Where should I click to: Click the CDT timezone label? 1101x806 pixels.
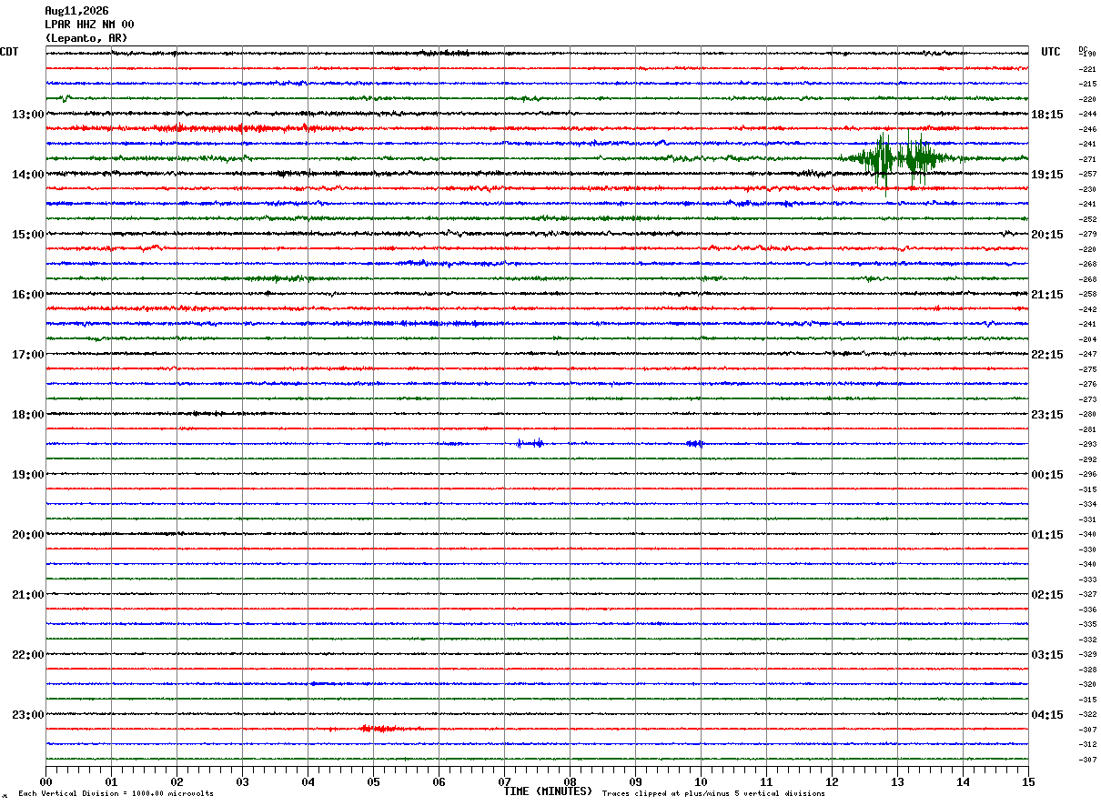coord(9,52)
